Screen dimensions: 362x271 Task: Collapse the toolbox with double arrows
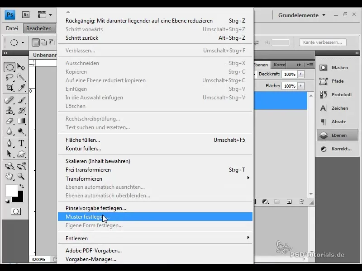pos(5,53)
